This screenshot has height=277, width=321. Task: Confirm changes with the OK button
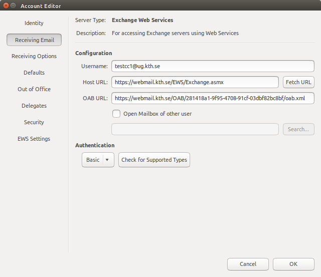pyautogui.click(x=293, y=264)
